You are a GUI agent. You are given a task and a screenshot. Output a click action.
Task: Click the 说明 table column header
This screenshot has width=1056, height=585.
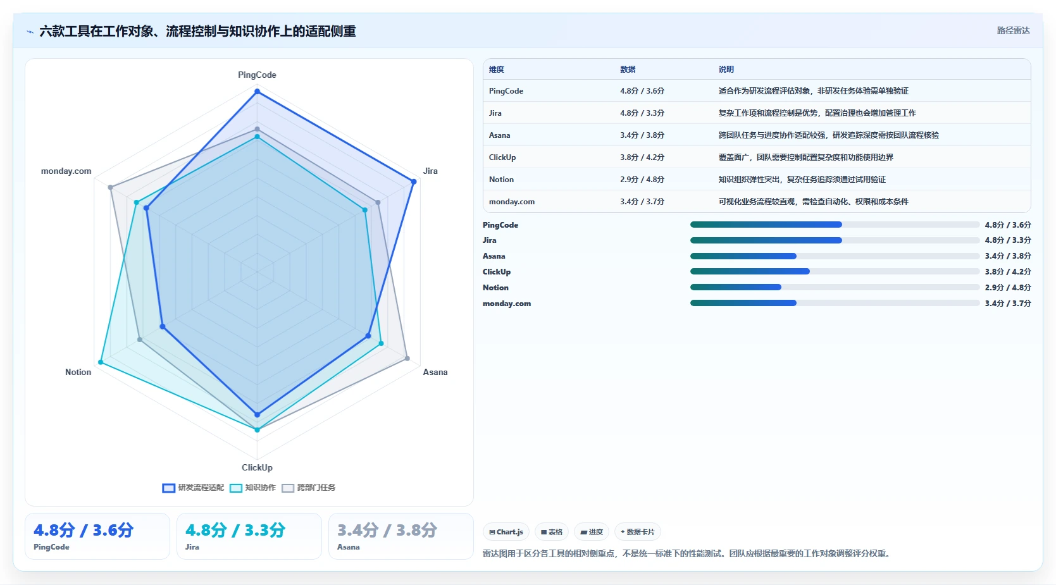pyautogui.click(x=726, y=70)
